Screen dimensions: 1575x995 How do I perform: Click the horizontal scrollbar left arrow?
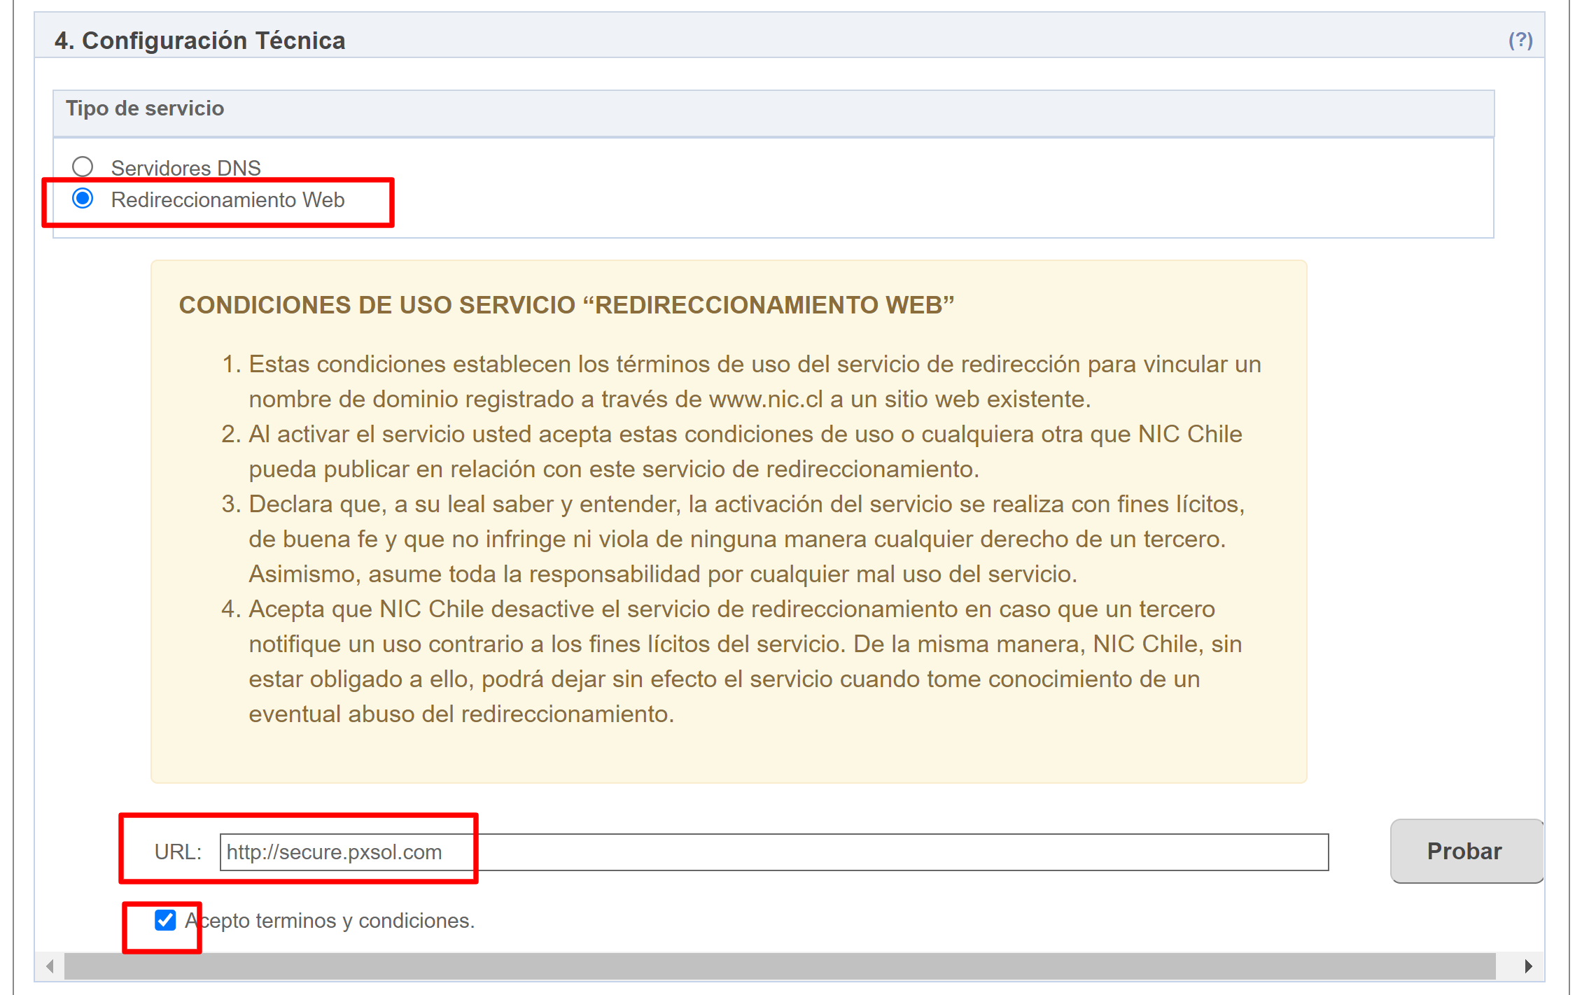pos(50,966)
